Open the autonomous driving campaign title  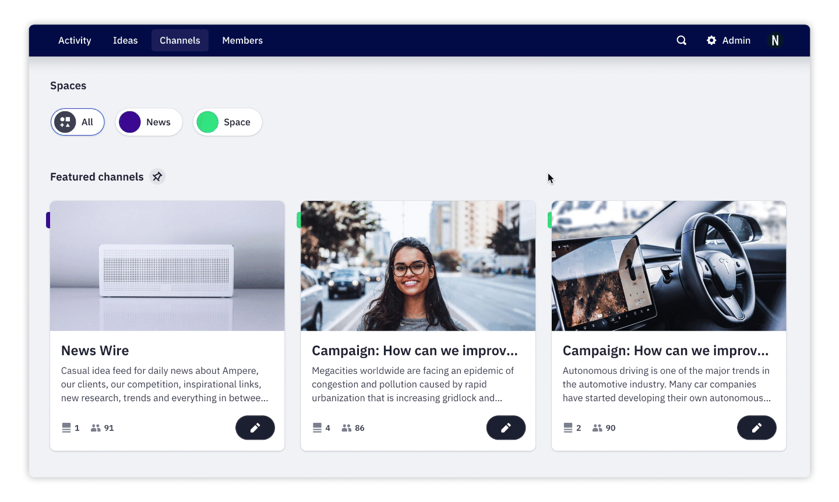point(665,351)
